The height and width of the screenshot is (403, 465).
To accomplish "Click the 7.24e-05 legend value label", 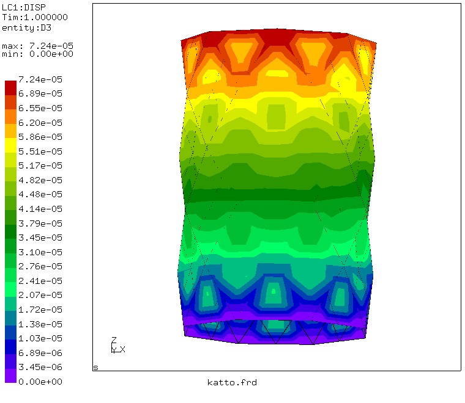I will 40,79.
